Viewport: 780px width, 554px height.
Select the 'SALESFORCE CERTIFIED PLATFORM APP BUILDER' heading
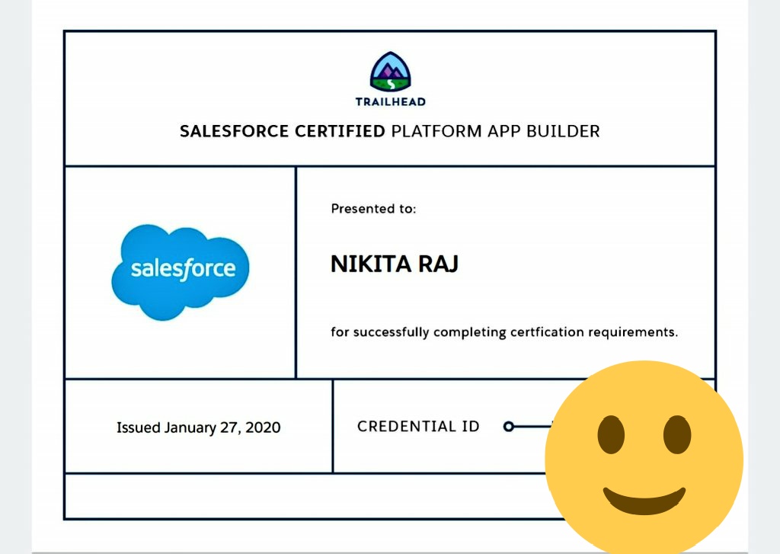coord(389,131)
